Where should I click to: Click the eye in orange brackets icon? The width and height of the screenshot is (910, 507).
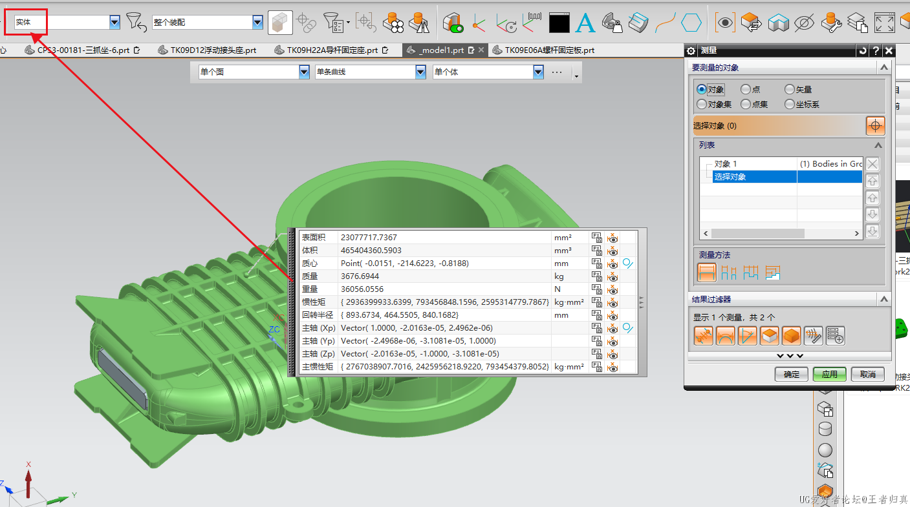725,23
